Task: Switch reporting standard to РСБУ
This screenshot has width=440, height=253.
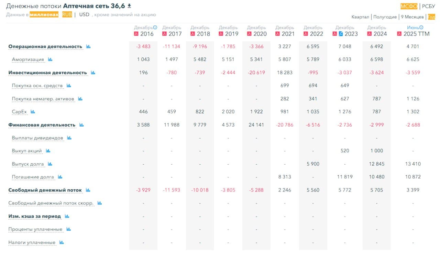Action: click(428, 5)
